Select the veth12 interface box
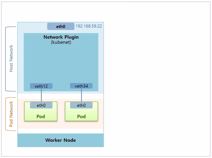 click(41, 86)
